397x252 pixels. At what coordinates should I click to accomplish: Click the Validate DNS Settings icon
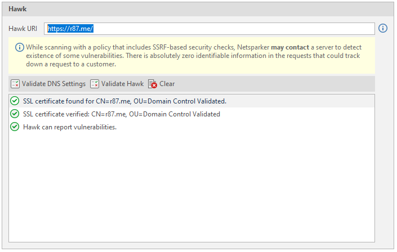pyautogui.click(x=15, y=84)
